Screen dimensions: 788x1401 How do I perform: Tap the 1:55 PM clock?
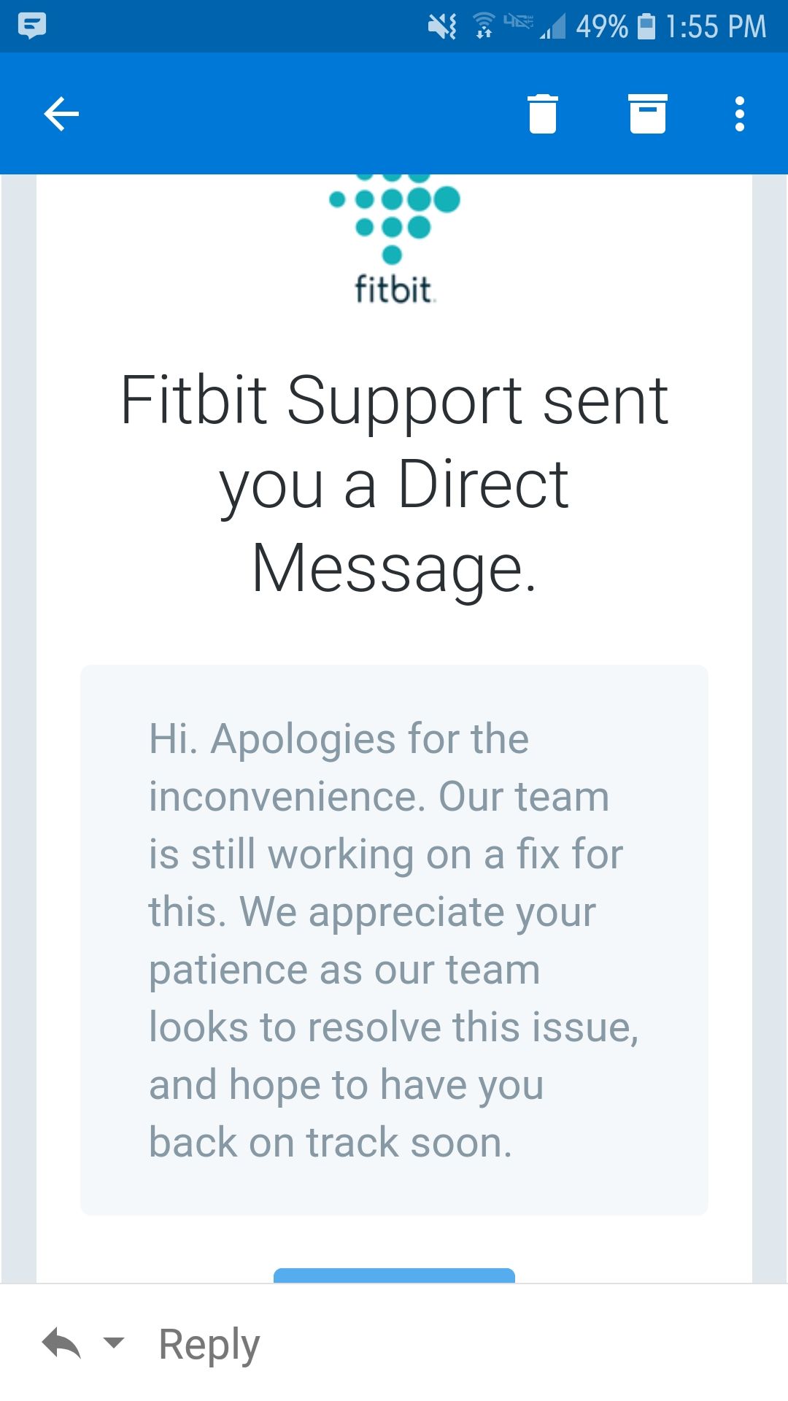click(x=716, y=27)
